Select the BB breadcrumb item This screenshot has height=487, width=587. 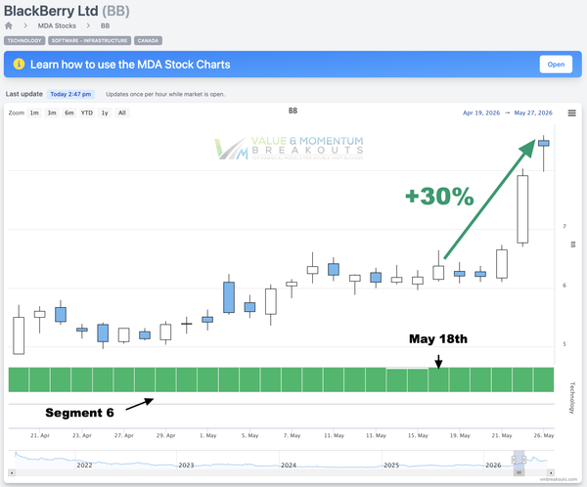105,25
